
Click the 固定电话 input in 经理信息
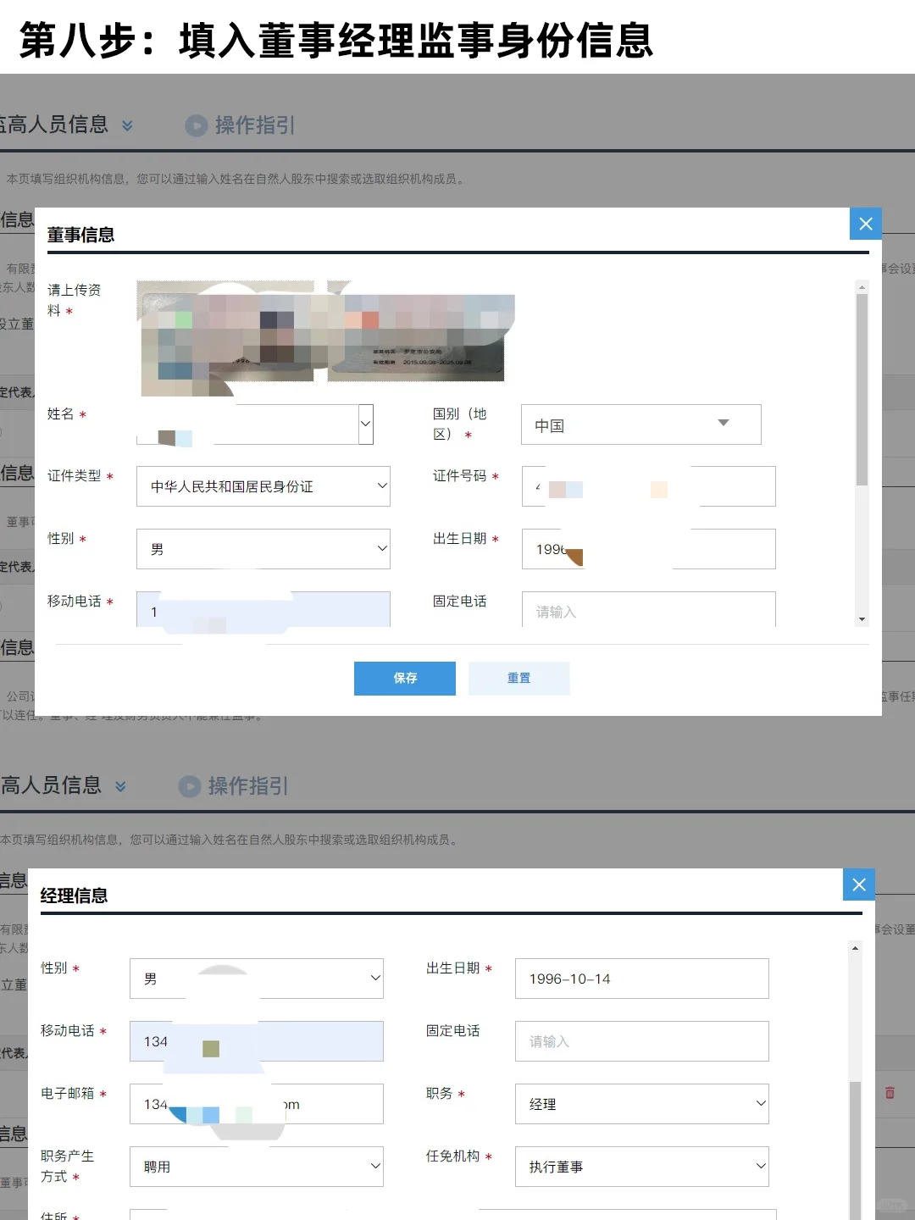point(641,1041)
